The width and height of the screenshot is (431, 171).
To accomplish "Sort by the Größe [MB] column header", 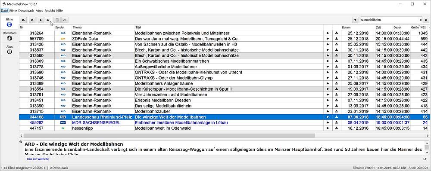I will (419, 27).
